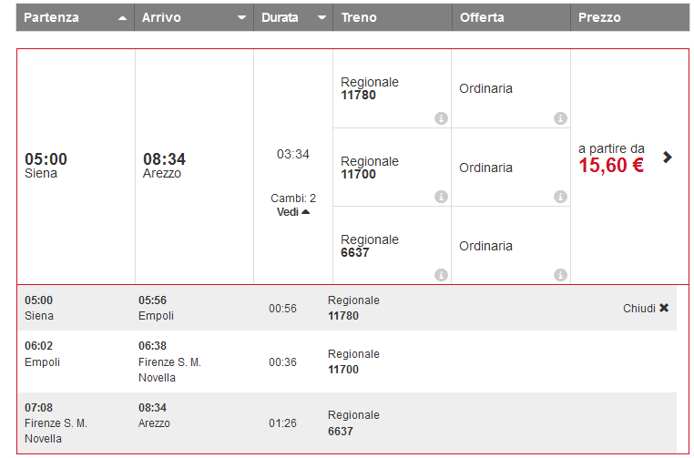Click the Offerta column header
This screenshot has height=458, width=694.
pos(510,17)
